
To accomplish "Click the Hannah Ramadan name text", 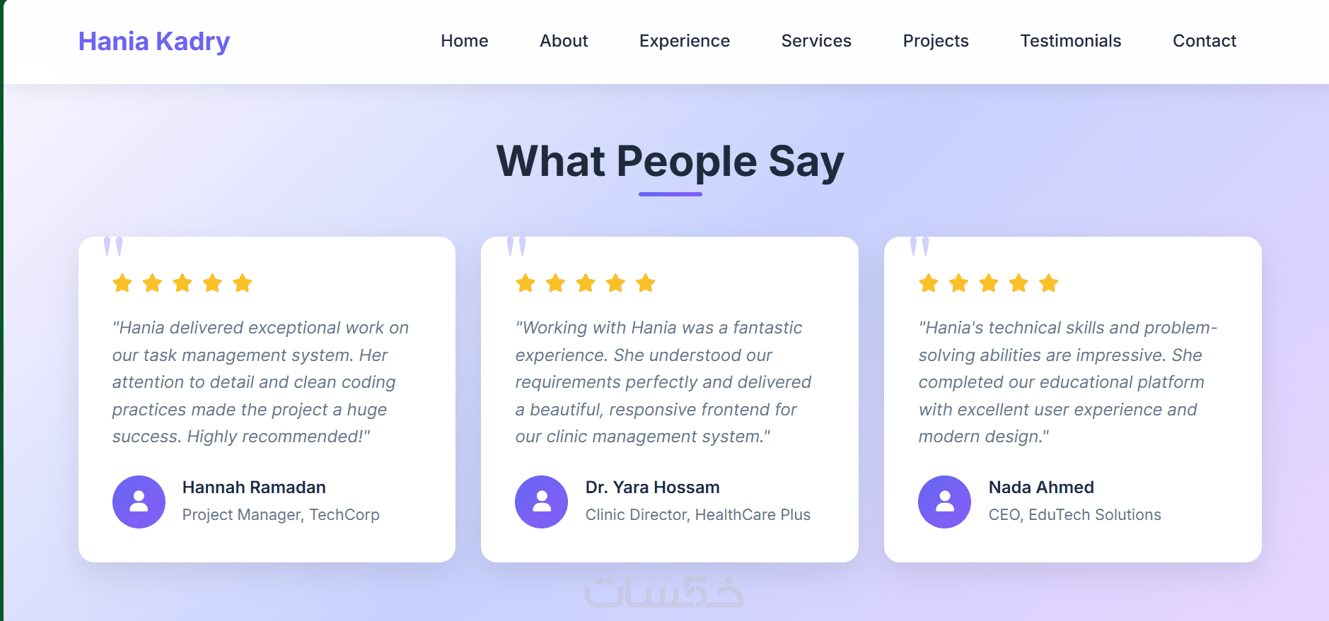I will click(254, 487).
